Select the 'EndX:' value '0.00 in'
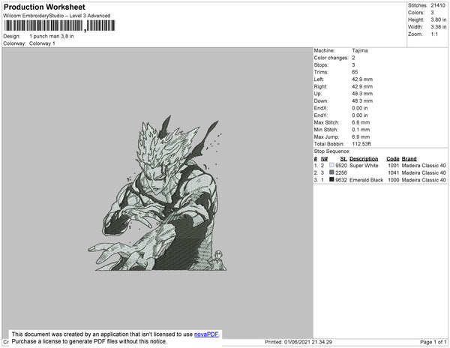Screen dimensions: 450x348 [359, 108]
